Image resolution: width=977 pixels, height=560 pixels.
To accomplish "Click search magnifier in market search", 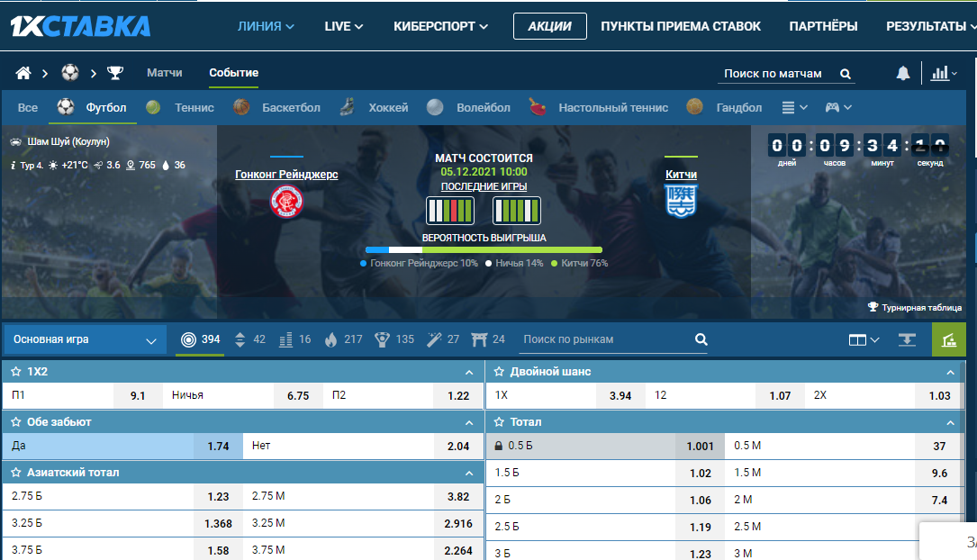I will pos(701,339).
